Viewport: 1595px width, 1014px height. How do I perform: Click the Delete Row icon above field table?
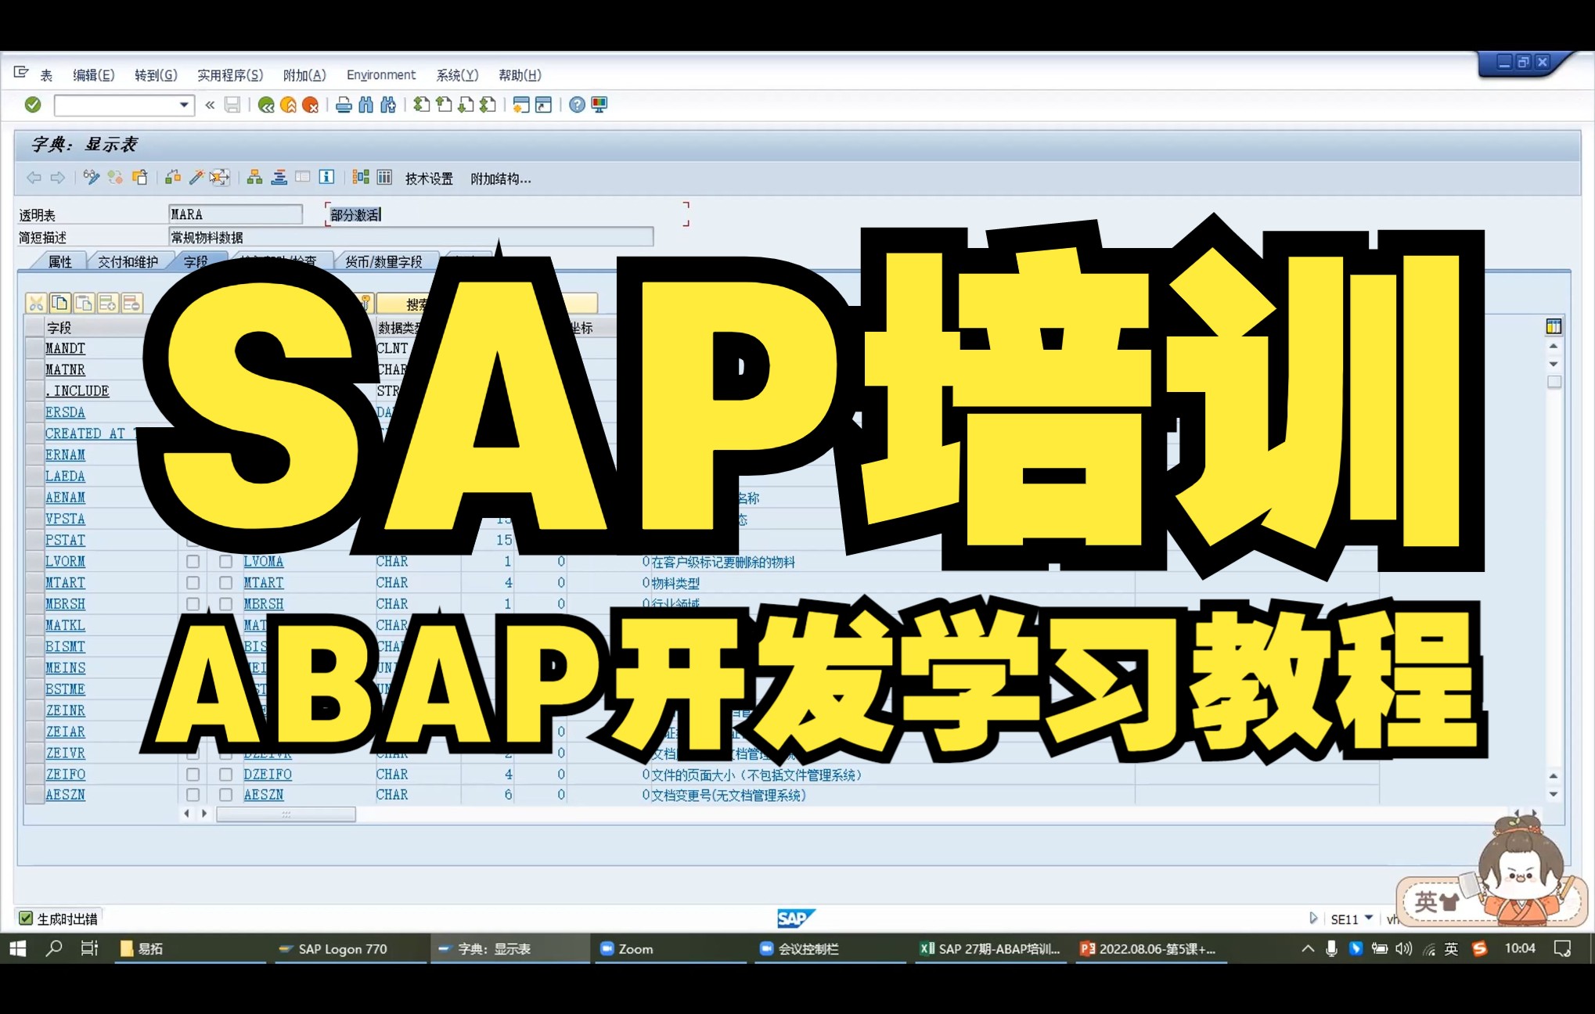132,304
